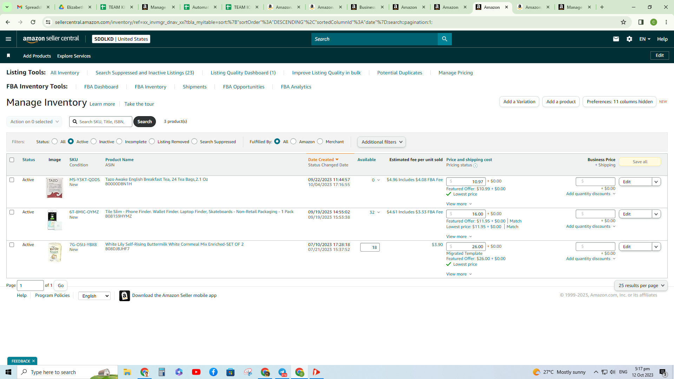Open the Tazo Awake English Breakfast Tea listing
This screenshot has height=379, width=674.
pyautogui.click(x=157, y=179)
